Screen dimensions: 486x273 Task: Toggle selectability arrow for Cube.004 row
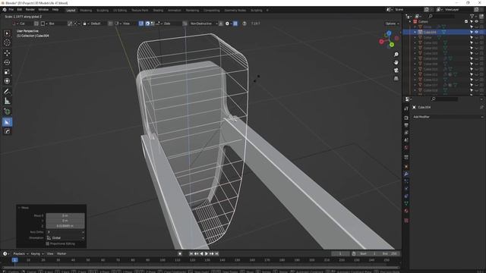472,32
